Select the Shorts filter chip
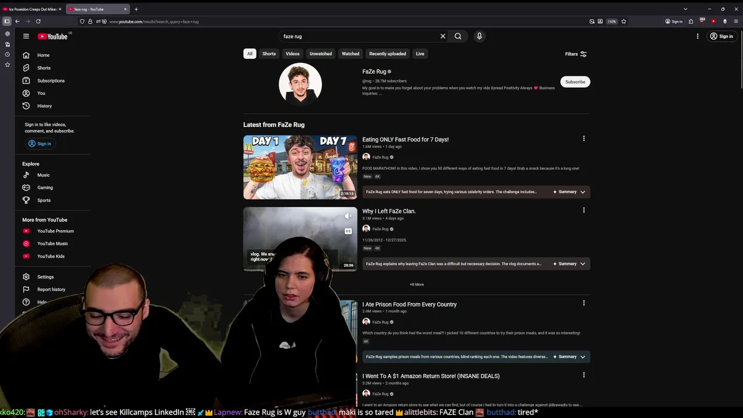Image resolution: width=743 pixels, height=418 pixels. (x=269, y=53)
